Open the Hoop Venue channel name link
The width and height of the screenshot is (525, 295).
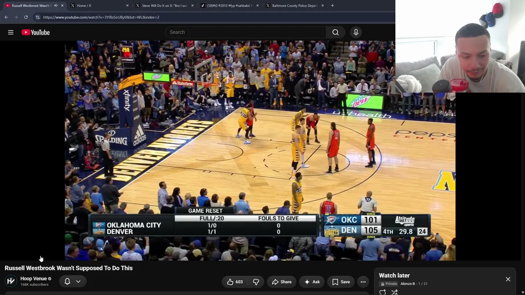tap(34, 279)
